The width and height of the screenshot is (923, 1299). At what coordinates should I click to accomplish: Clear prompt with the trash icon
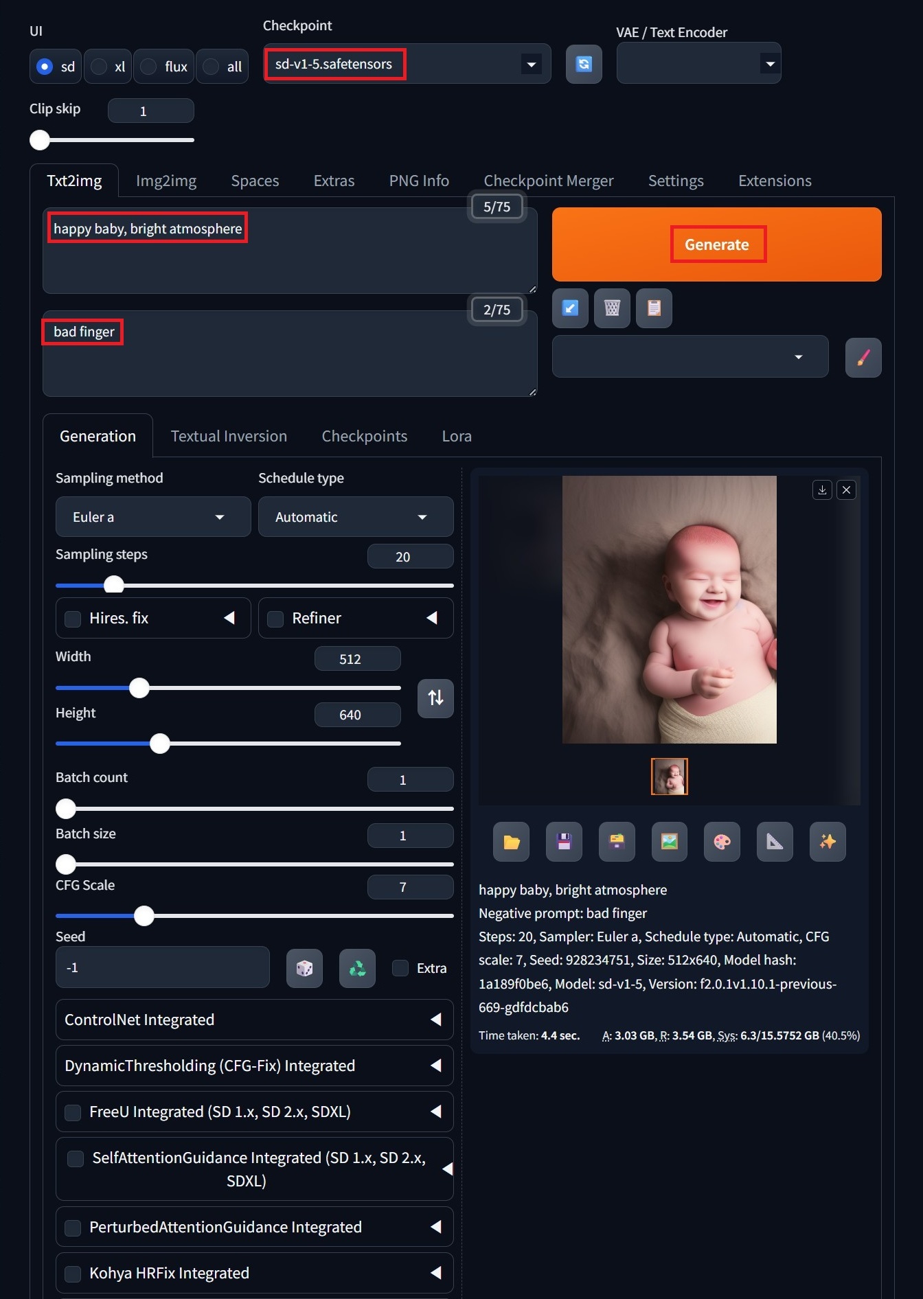[612, 308]
